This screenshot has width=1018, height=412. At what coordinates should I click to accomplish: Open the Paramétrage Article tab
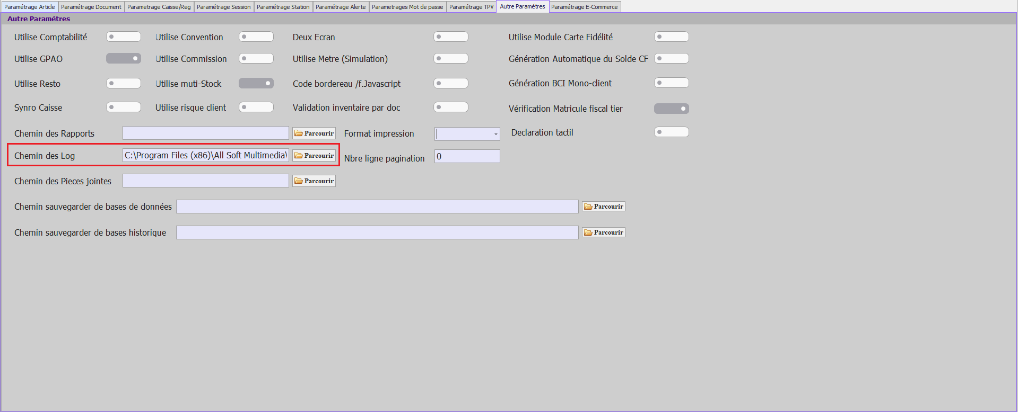pos(30,7)
